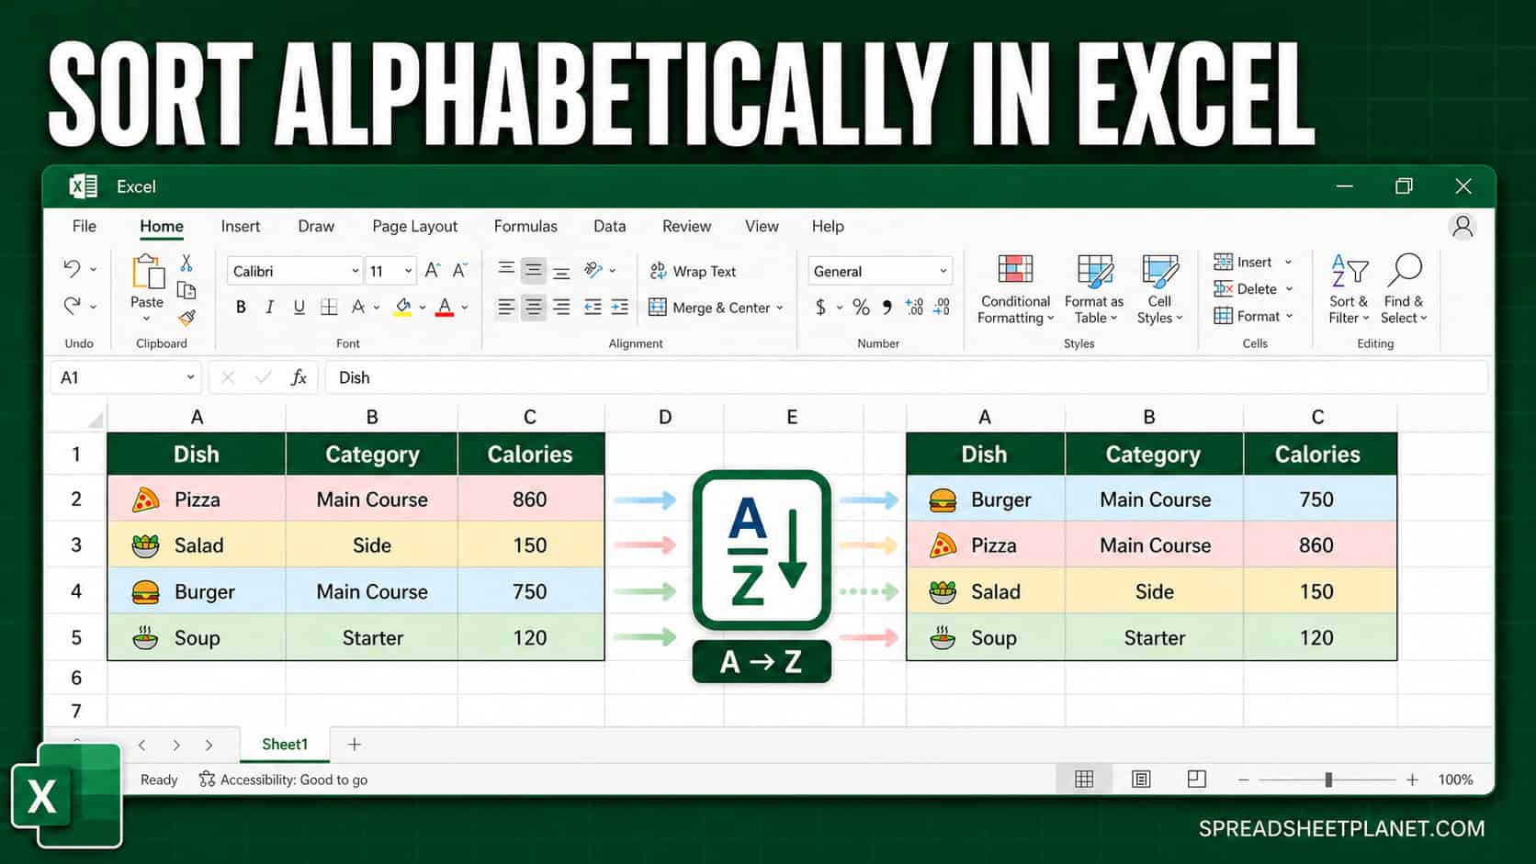Open the font size 11 dropdown

tap(408, 271)
